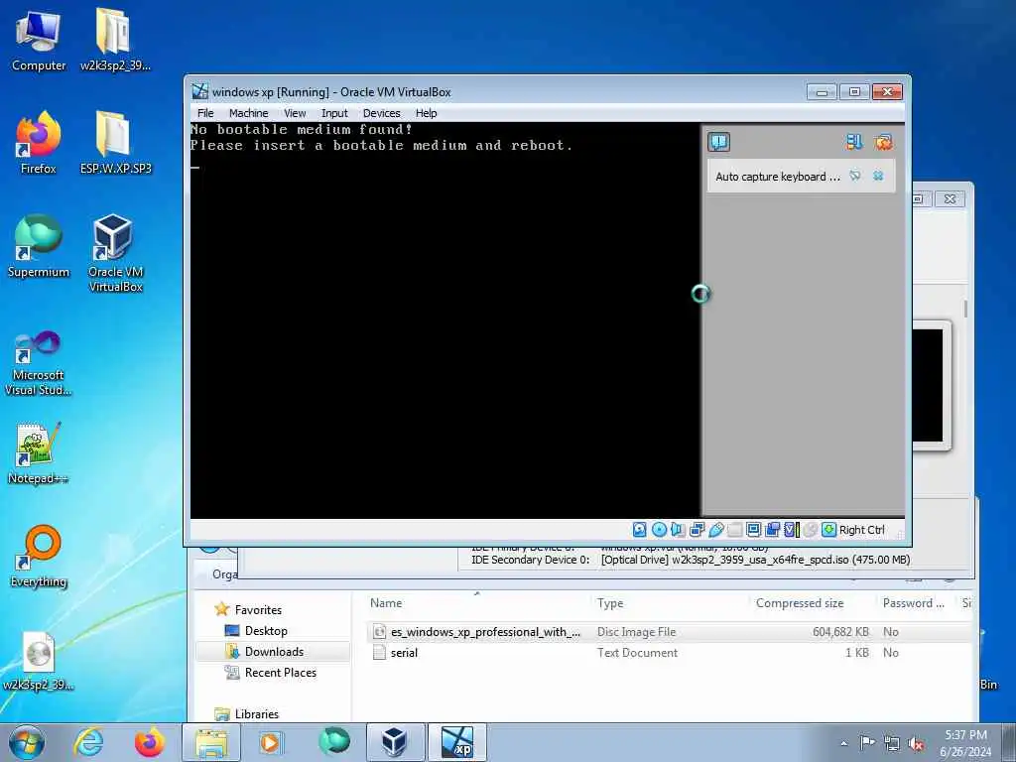Viewport: 1016px width, 762px height.
Task: Select the w2k3sp2_39... disc image file on desktop
Action: point(39,661)
